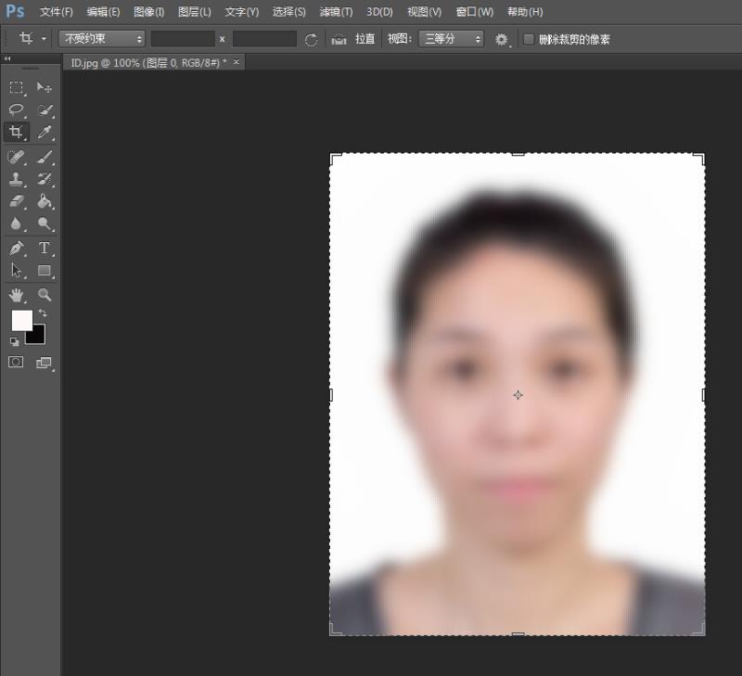The width and height of the screenshot is (742, 676).
Task: Pick the Lasso tool
Action: pos(16,109)
